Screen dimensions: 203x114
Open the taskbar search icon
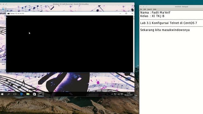[9, 94]
